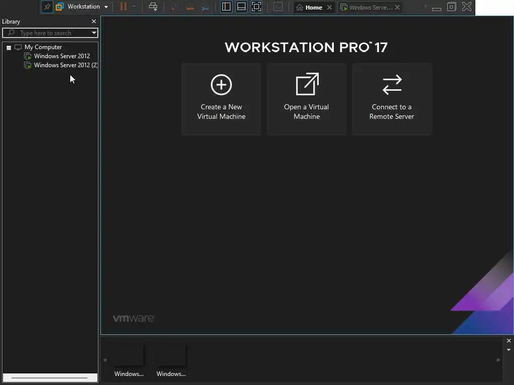
Task: Close the Home tab
Action: [x=329, y=7]
